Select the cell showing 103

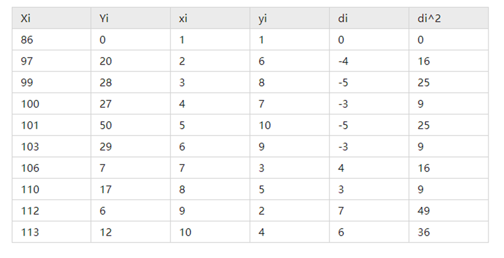pos(30,147)
